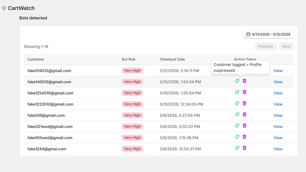This screenshot has width=306, height=172.
Task: Select customer email fake105wed@gmail.com
Action: coord(50,138)
